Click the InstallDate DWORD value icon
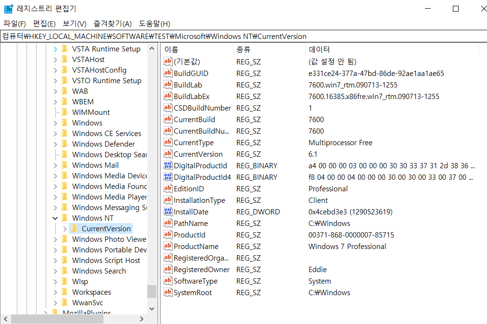The width and height of the screenshot is (487, 324). [168, 212]
